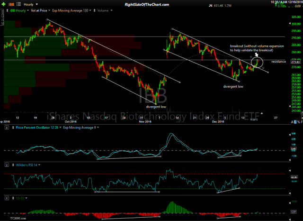Click top scale arrow of 13-33 pane

289,203
